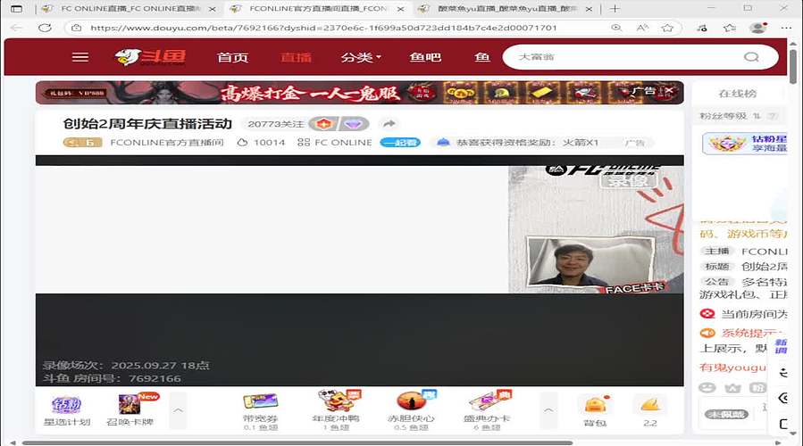The width and height of the screenshot is (803, 446).
Task: Open the Douyu hamburger menu
Action: click(79, 57)
